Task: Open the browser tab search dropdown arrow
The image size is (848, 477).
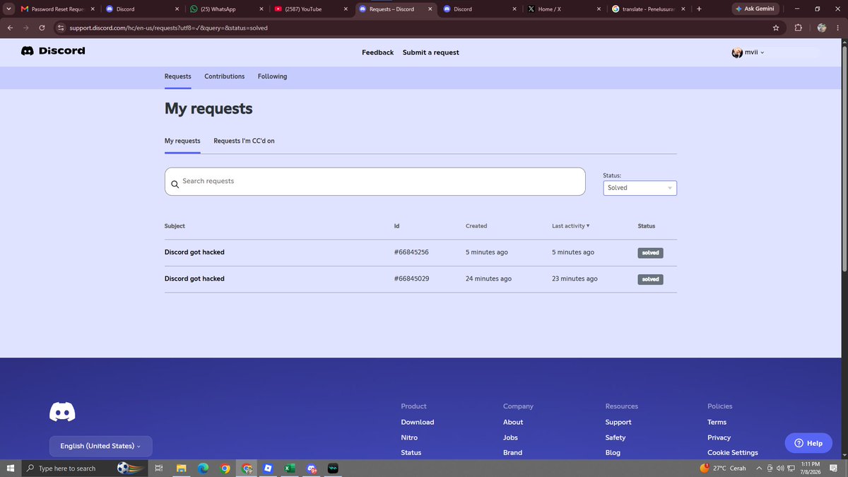Action: pos(9,9)
